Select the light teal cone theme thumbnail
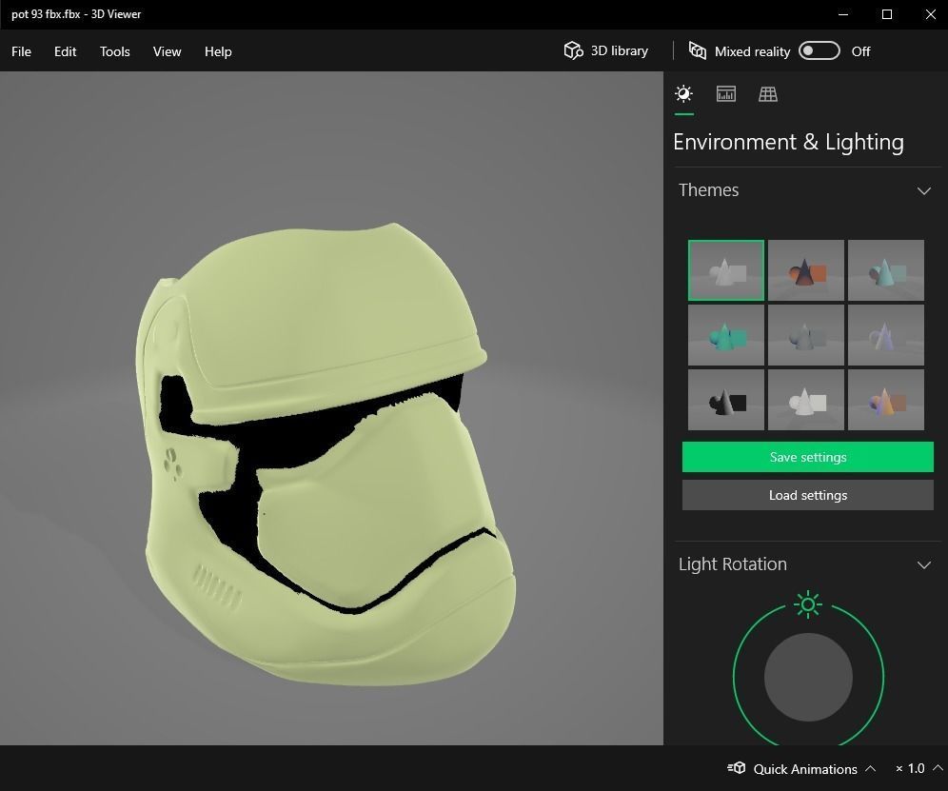This screenshot has height=791, width=948. 886,270
